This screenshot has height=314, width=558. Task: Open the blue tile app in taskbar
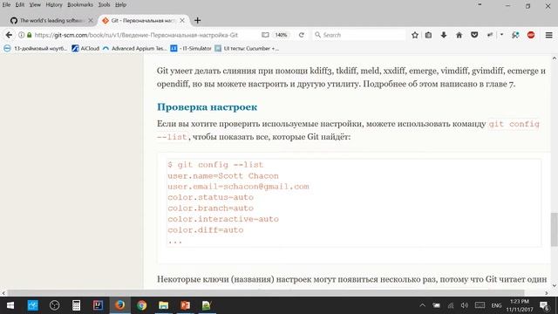(x=33, y=305)
